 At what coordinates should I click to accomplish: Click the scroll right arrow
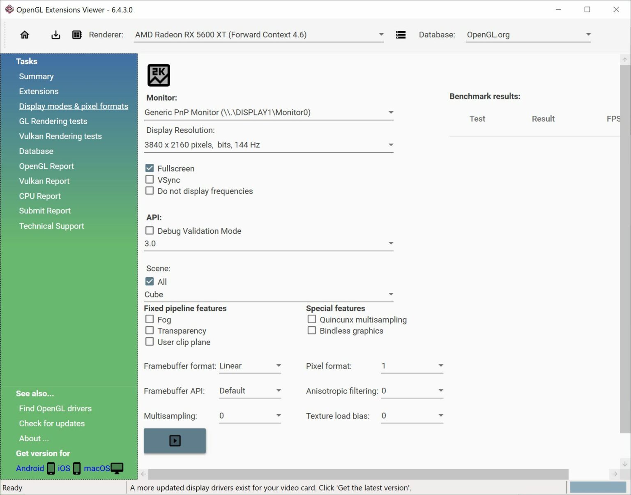[x=615, y=474]
